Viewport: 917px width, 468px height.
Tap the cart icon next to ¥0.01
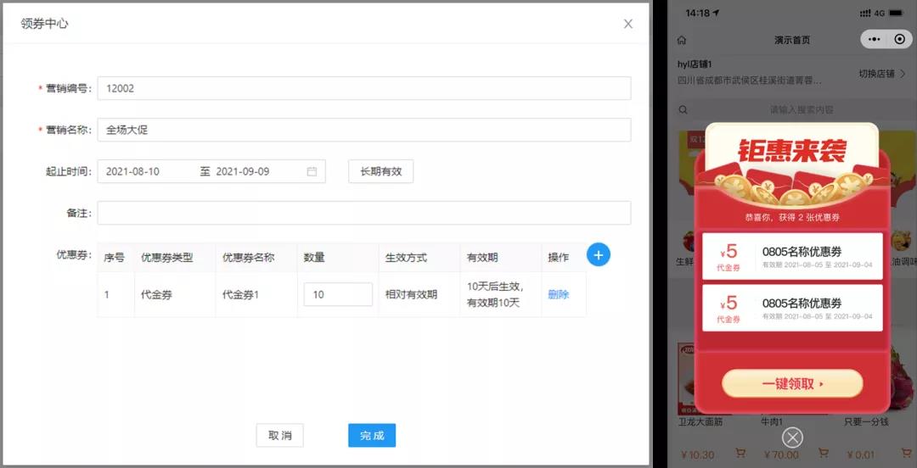click(906, 454)
